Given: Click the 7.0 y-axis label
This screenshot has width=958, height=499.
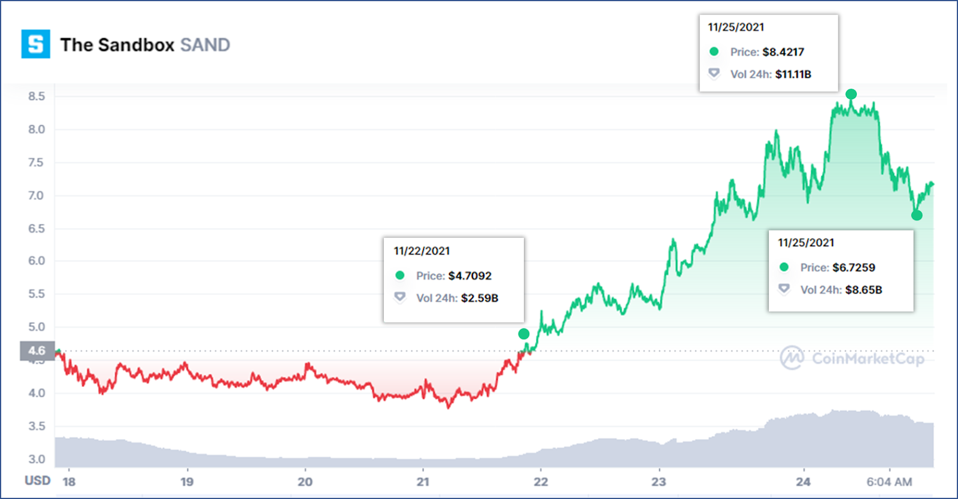Looking at the screenshot, I should (37, 195).
